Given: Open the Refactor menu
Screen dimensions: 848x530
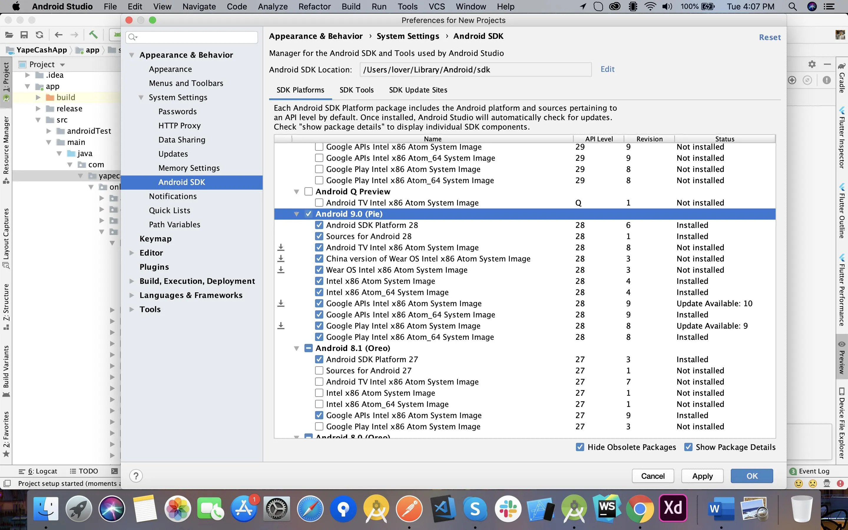Looking at the screenshot, I should click(x=314, y=6).
